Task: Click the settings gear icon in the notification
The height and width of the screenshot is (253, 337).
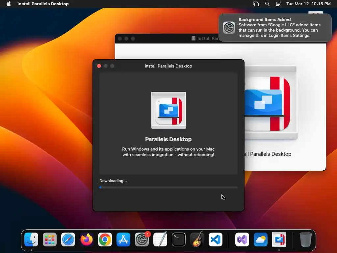Action: point(229,28)
